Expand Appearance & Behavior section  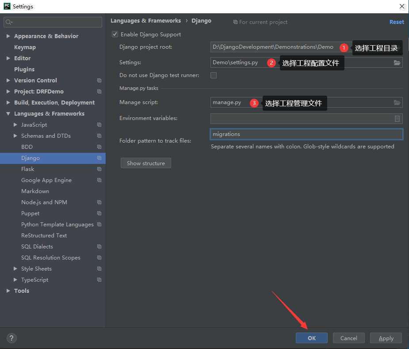coord(8,36)
